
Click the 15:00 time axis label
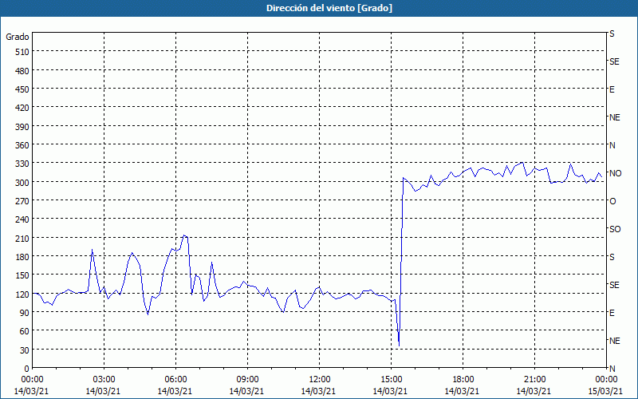391,380
